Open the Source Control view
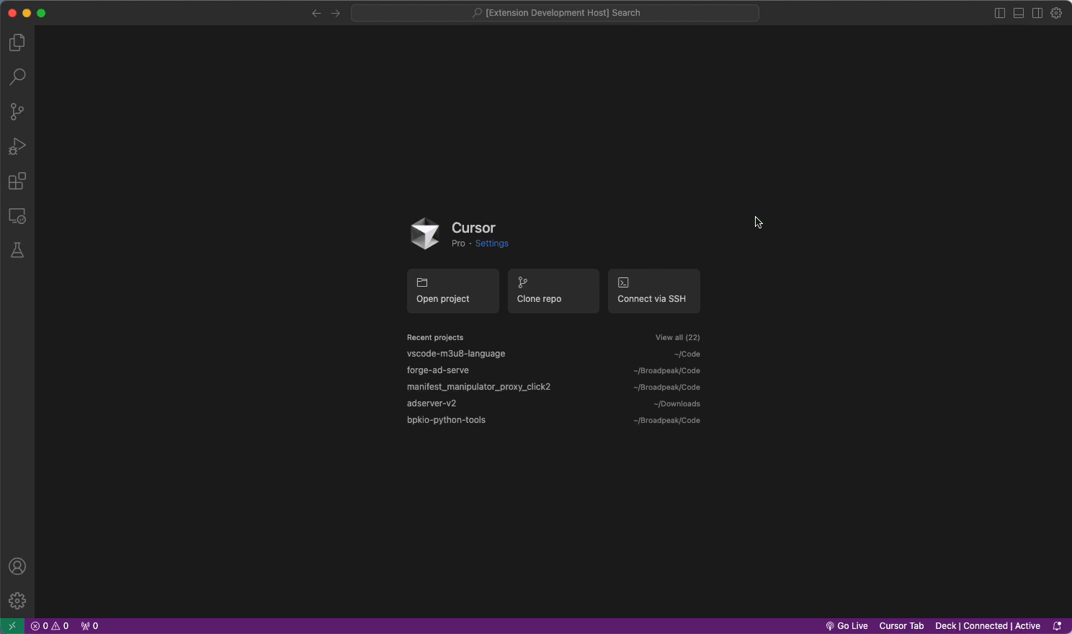Viewport: 1072px width, 634px height. click(17, 112)
